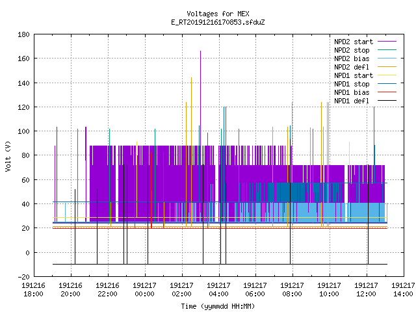416x312 pixels.
Task: Click the NPD2 defl legend label
Action: click(x=352, y=67)
